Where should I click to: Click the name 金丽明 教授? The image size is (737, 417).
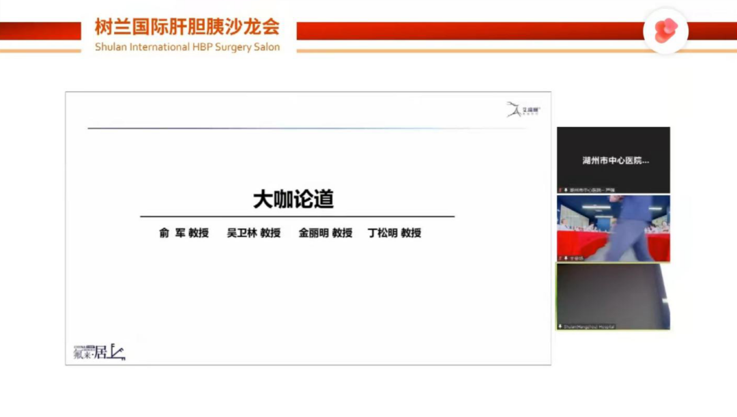click(326, 233)
